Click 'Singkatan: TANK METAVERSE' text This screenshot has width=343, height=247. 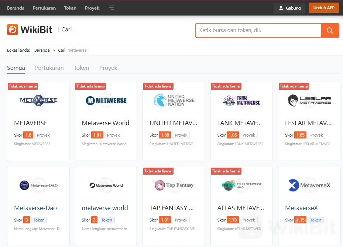tap(240, 144)
